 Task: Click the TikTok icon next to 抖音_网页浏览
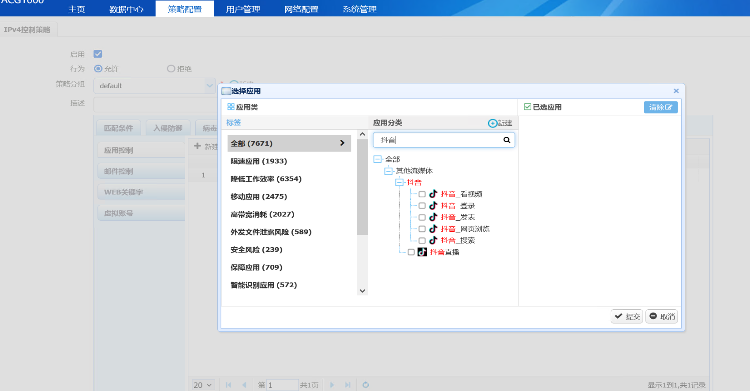click(433, 229)
